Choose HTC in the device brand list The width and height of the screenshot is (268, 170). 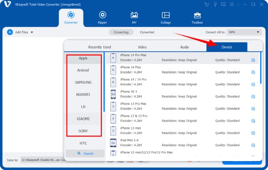pos(83,143)
